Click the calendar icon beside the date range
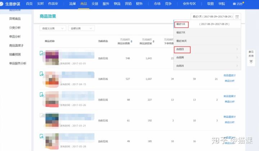Screen dimensions: 259x151 coord(237,16)
